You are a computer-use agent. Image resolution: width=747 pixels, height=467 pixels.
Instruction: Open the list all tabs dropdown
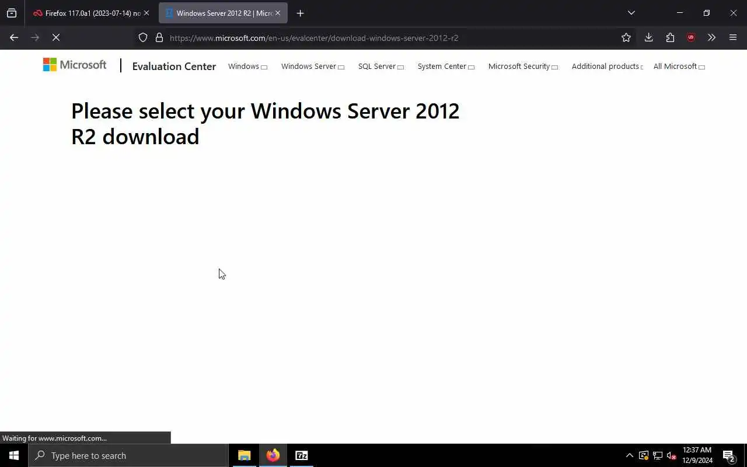(x=631, y=13)
